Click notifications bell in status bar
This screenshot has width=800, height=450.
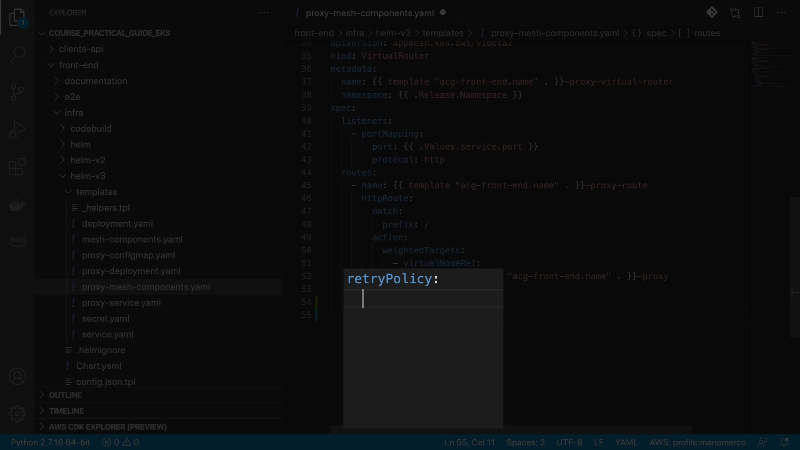pos(784,442)
